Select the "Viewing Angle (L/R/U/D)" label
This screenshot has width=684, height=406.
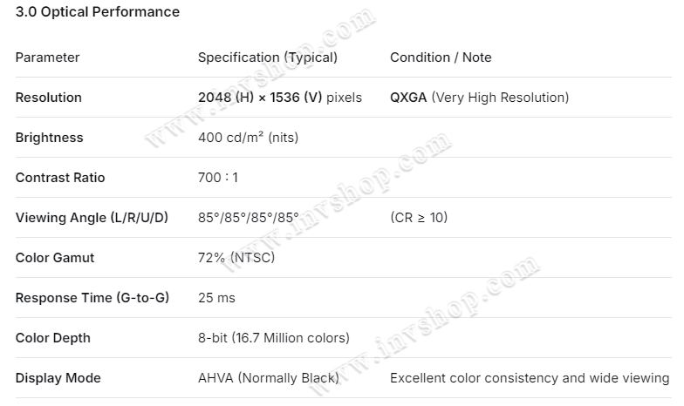tap(92, 218)
